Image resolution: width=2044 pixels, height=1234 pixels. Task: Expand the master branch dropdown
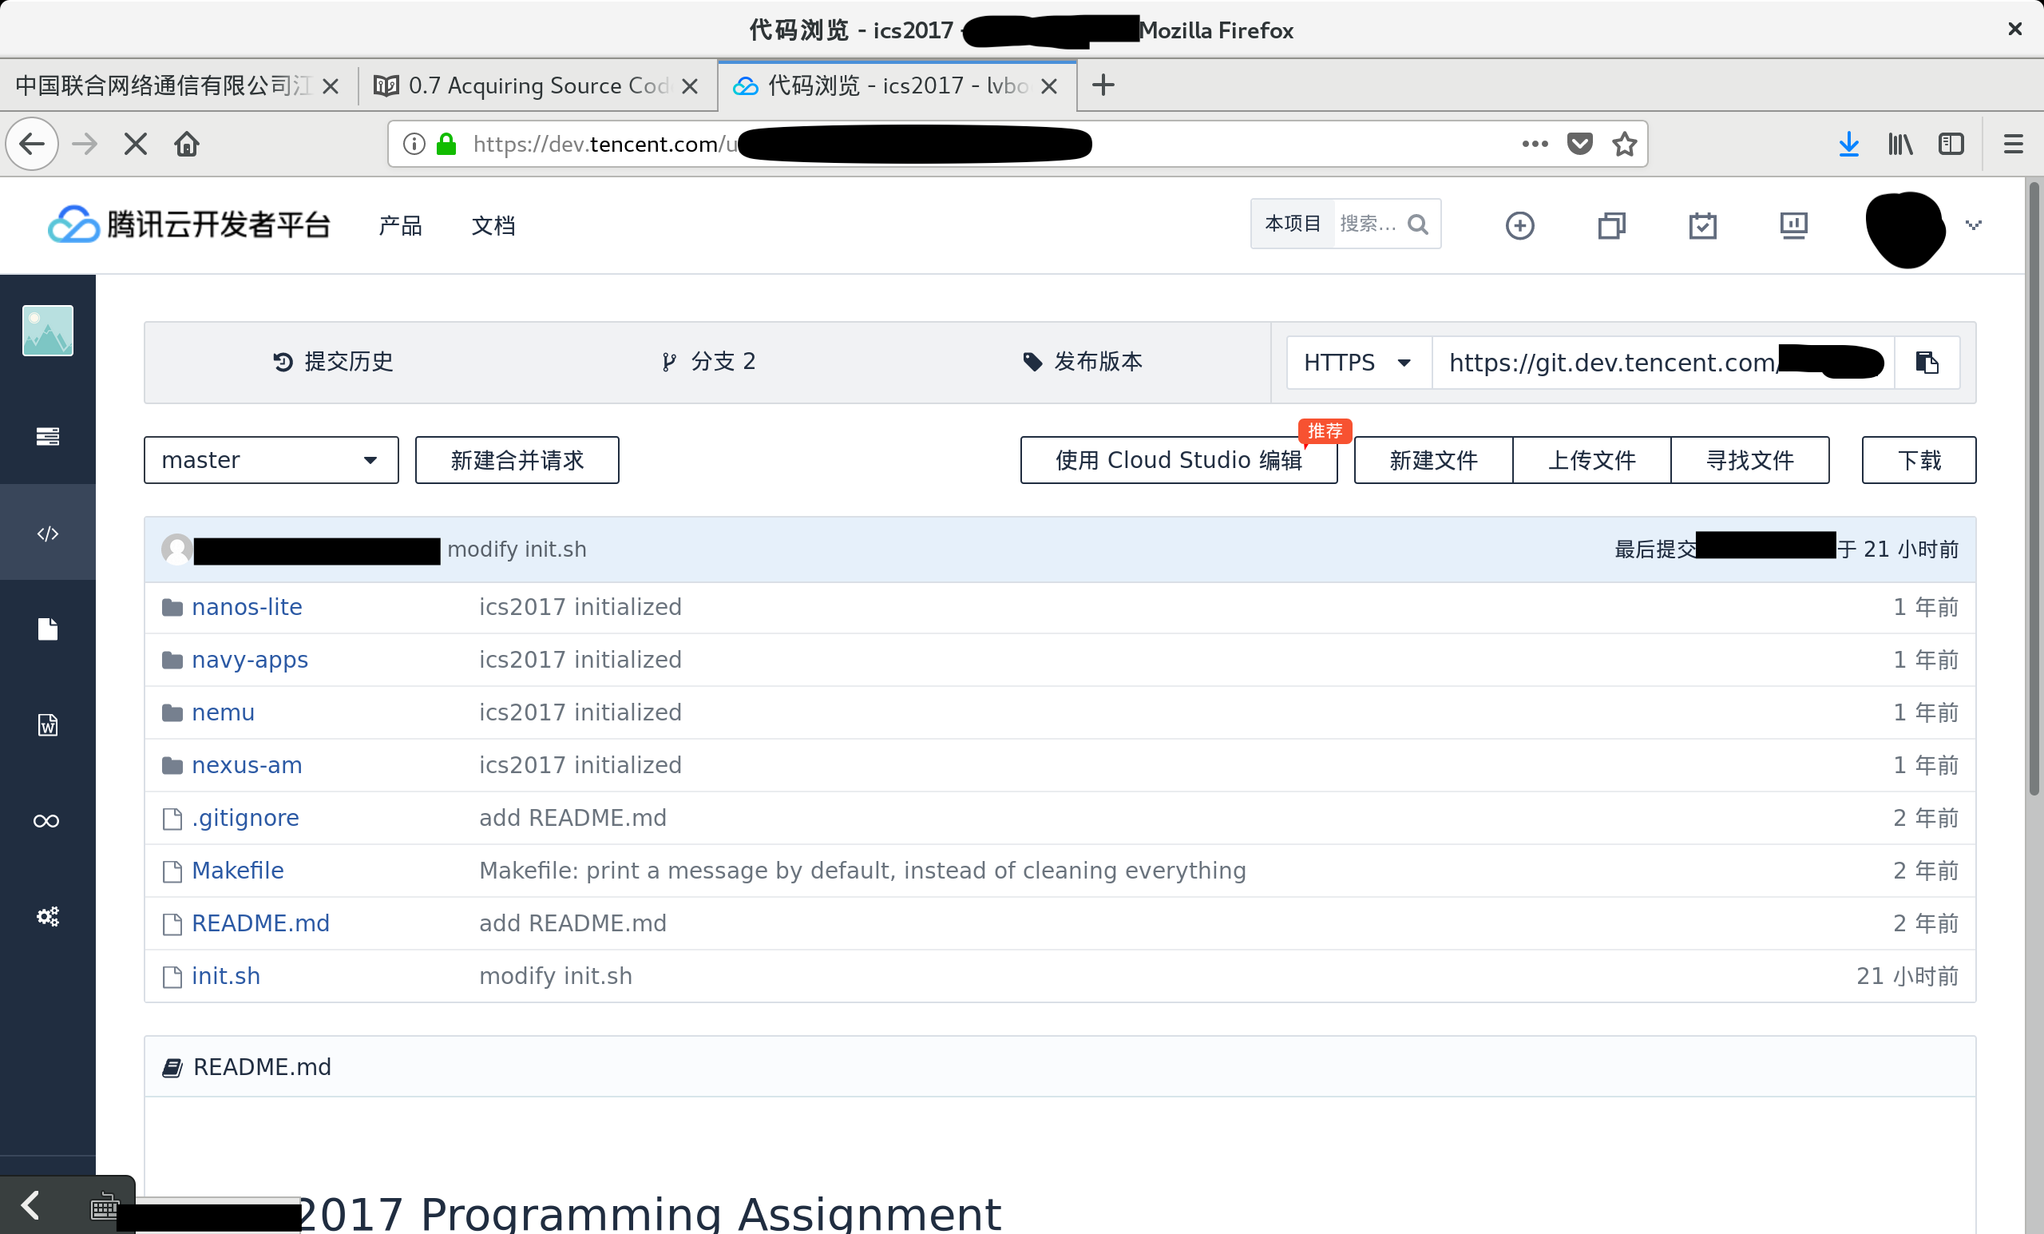pyautogui.click(x=271, y=460)
